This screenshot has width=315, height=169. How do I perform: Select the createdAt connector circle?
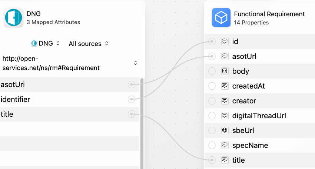[212, 86]
